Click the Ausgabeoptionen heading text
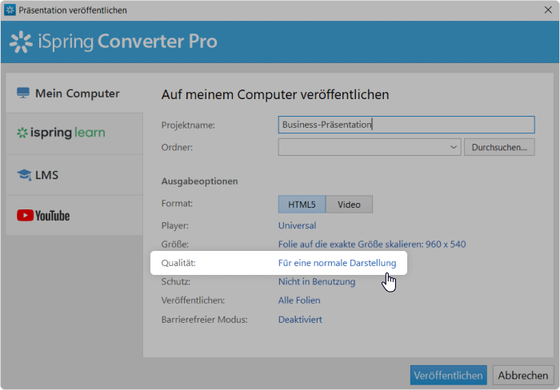The height and width of the screenshot is (390, 560). (x=199, y=181)
